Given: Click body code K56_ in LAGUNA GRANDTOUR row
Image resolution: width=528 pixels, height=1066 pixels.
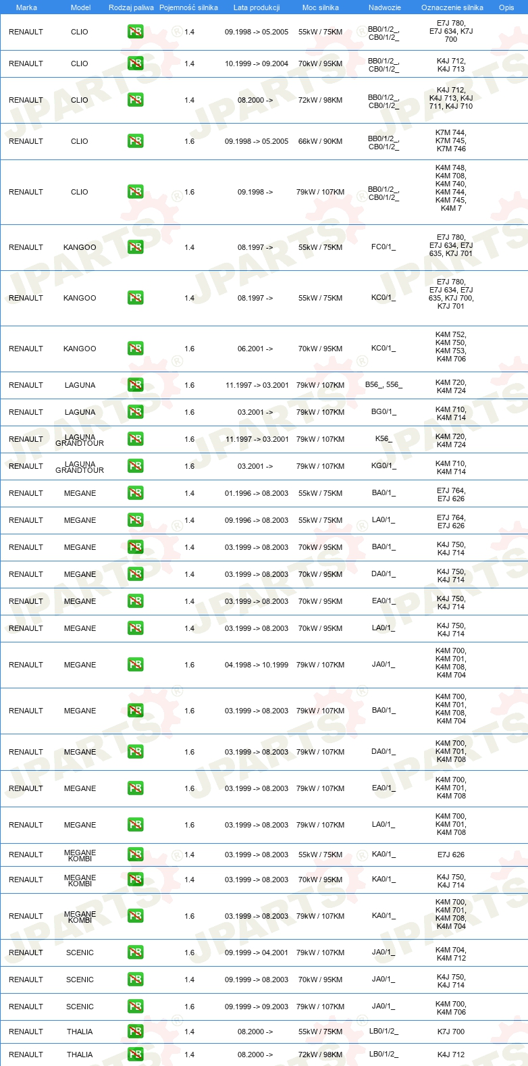Looking at the screenshot, I should point(384,439).
